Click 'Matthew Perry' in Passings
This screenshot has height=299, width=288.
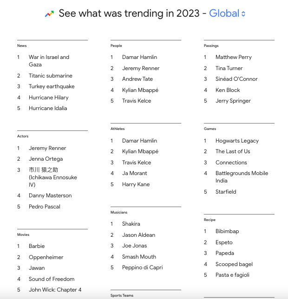[x=234, y=57]
